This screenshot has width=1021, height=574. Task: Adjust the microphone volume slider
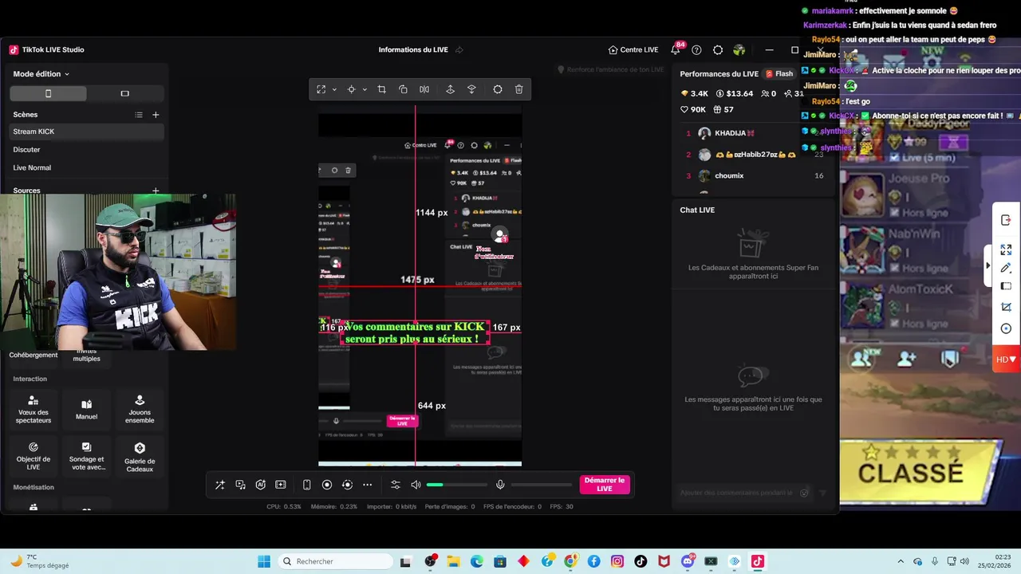pos(542,485)
